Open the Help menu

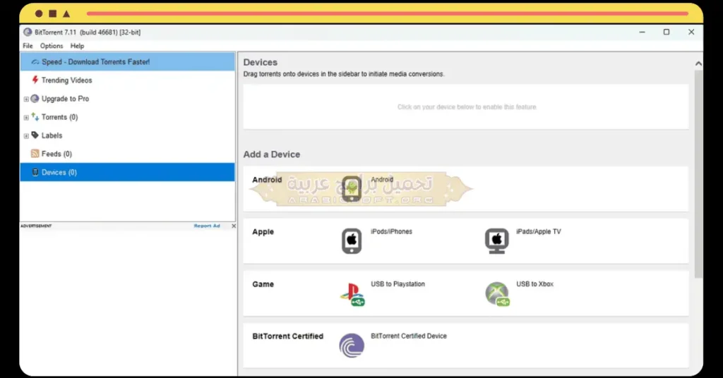point(77,46)
